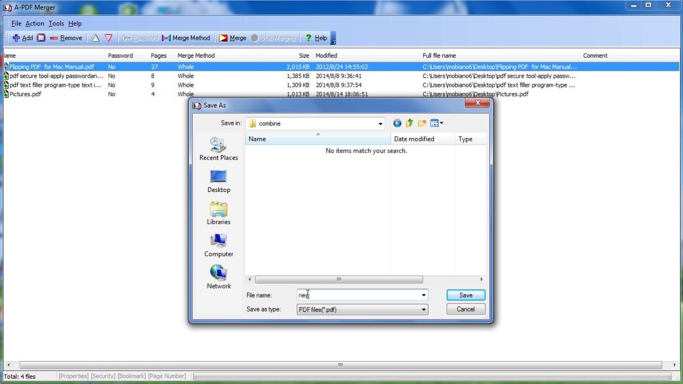Start merging with the Merge button
This screenshot has height=384, width=683.
pos(233,38)
